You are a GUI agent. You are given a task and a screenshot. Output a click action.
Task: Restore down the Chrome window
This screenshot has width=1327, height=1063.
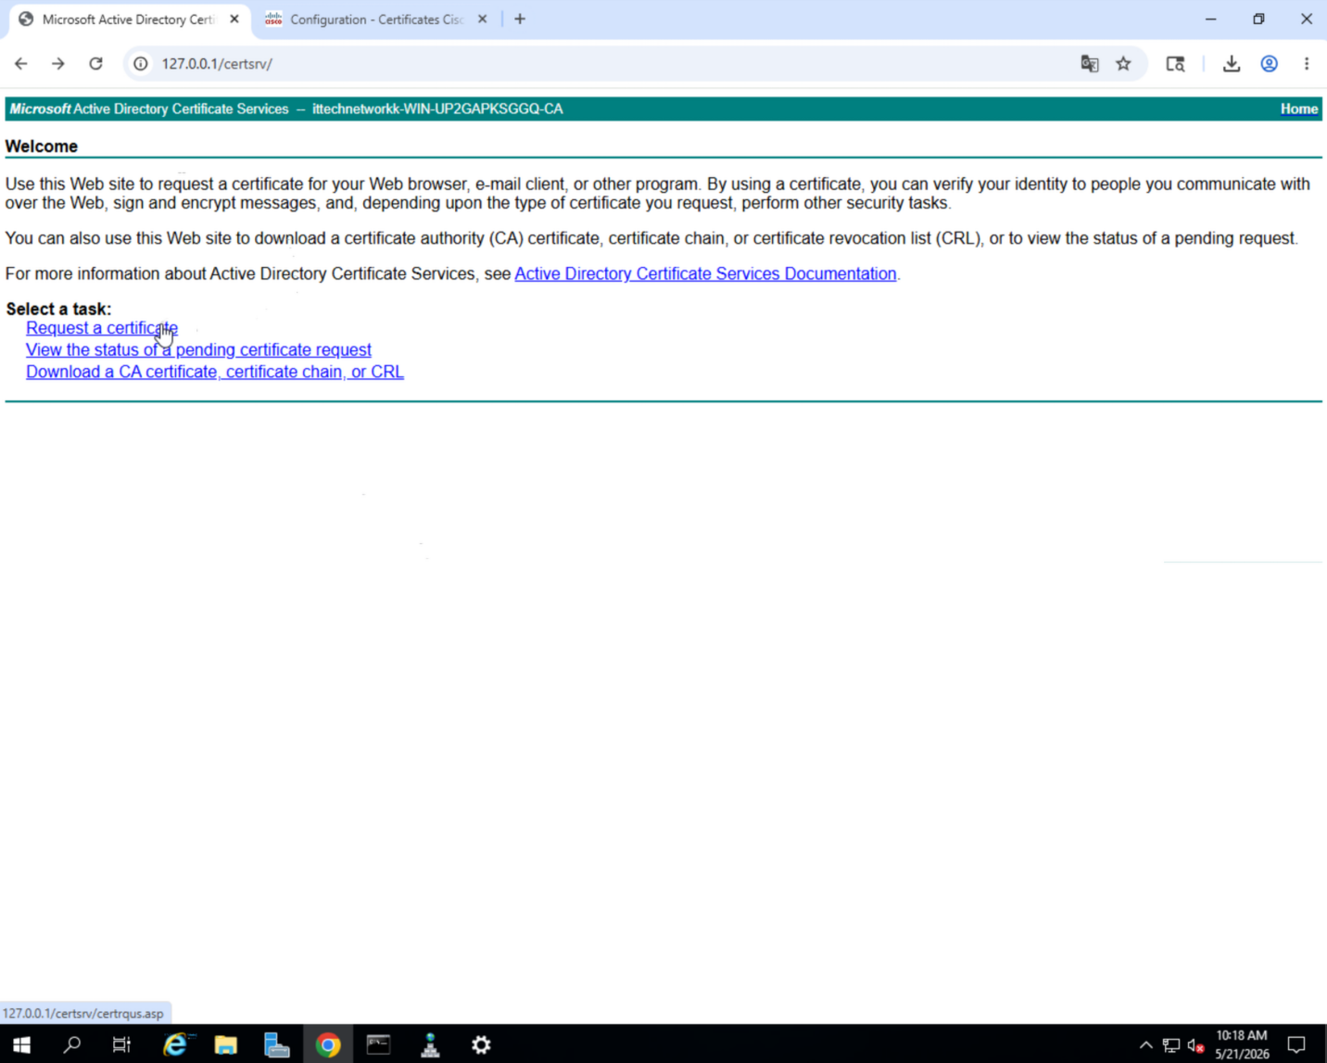tap(1258, 19)
